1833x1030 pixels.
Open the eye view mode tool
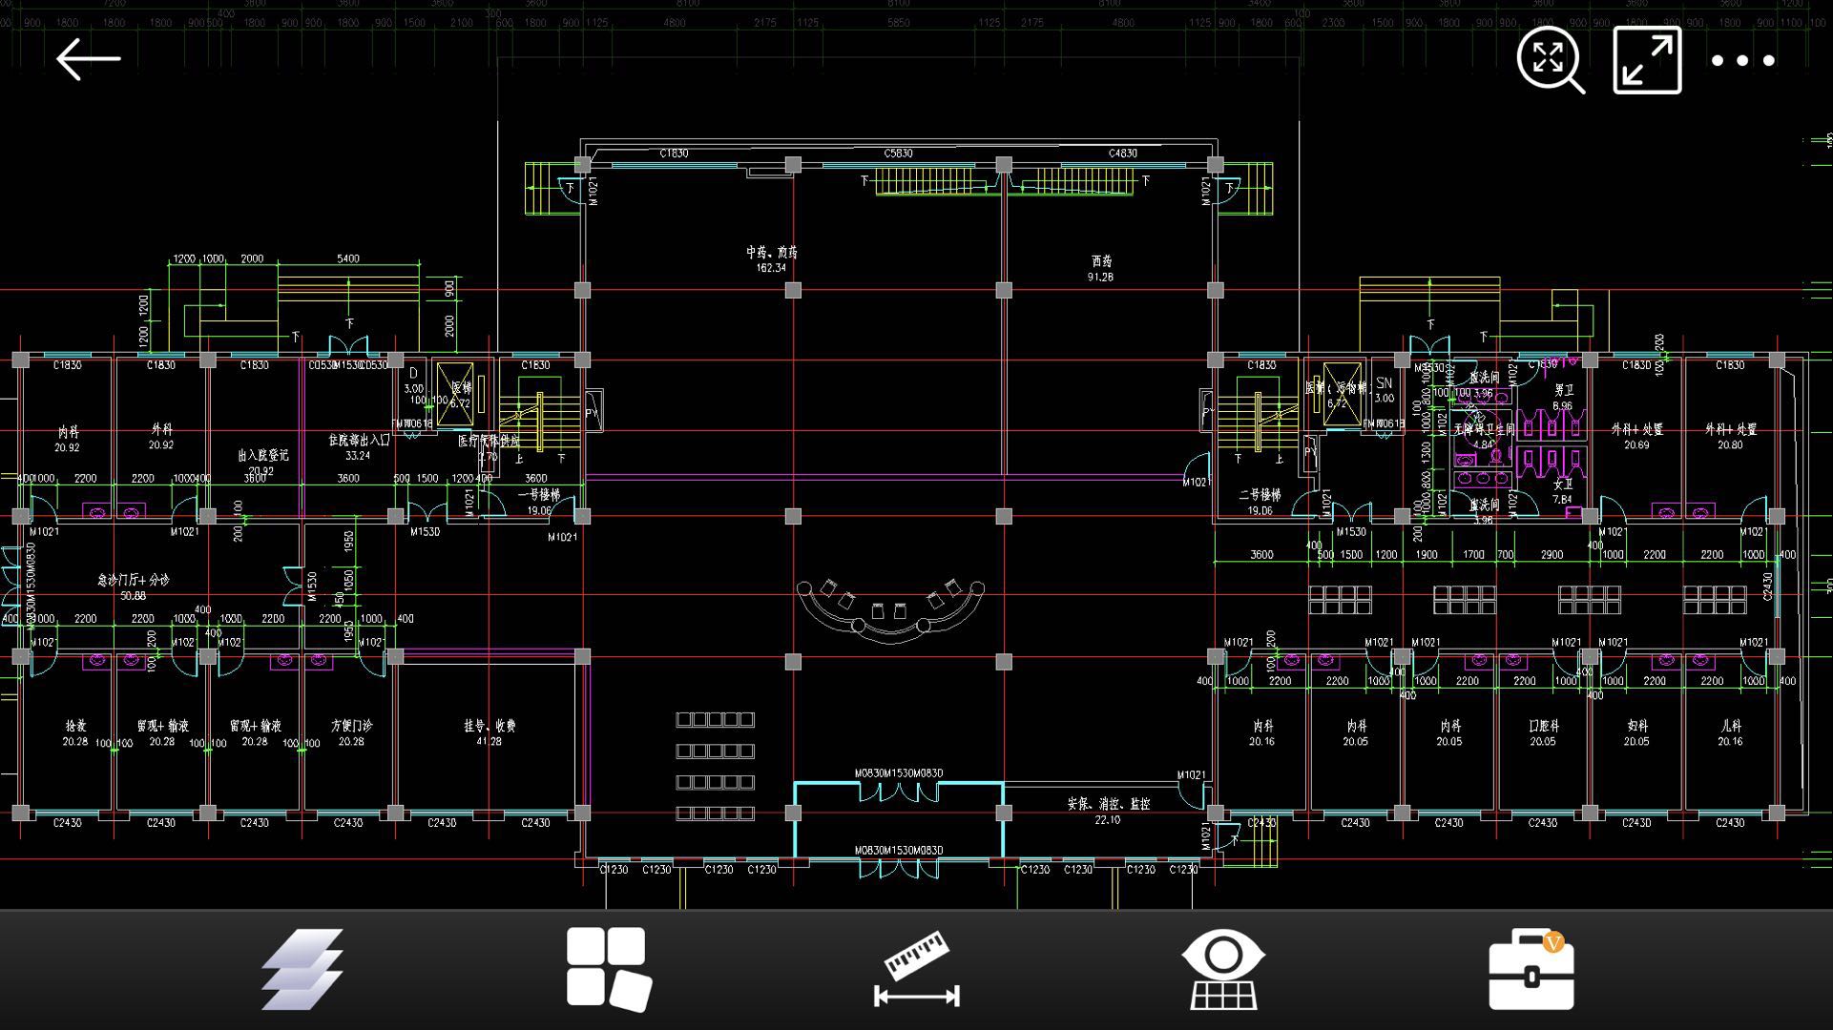(x=1223, y=969)
